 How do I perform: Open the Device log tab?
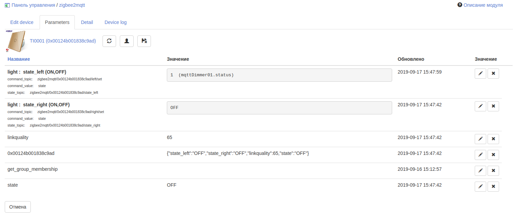pyautogui.click(x=115, y=22)
